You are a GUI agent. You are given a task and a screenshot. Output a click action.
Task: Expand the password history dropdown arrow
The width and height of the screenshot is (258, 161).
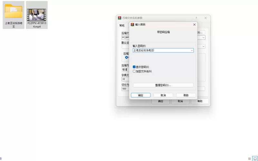click(192, 50)
